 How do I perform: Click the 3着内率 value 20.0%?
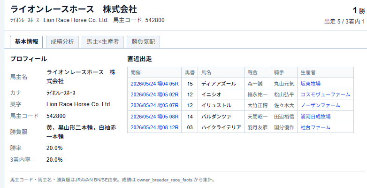click(54, 160)
